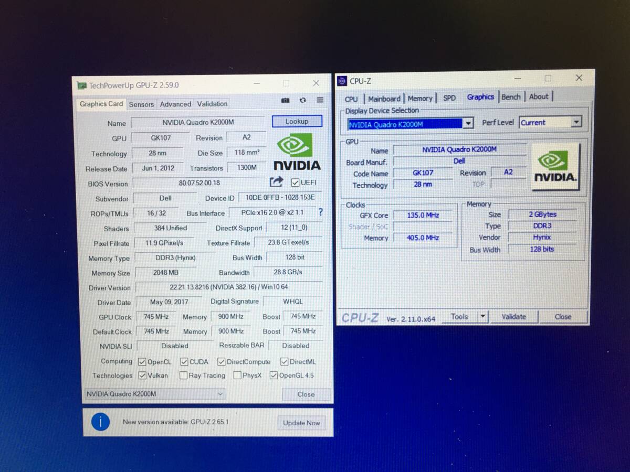Click the NVIDIA logo in CPU-Z
Image resolution: width=630 pixels, height=472 pixels.
pos(555,166)
